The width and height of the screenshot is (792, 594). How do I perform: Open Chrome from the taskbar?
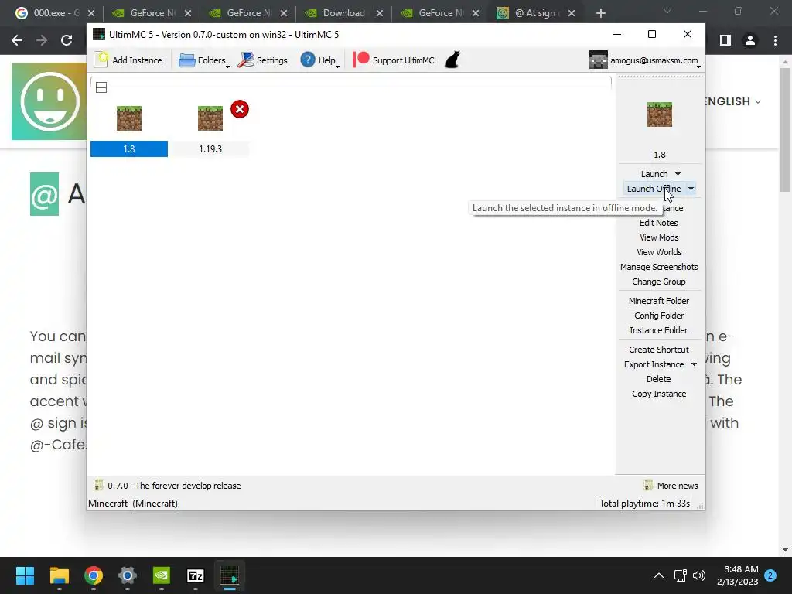pos(94,575)
